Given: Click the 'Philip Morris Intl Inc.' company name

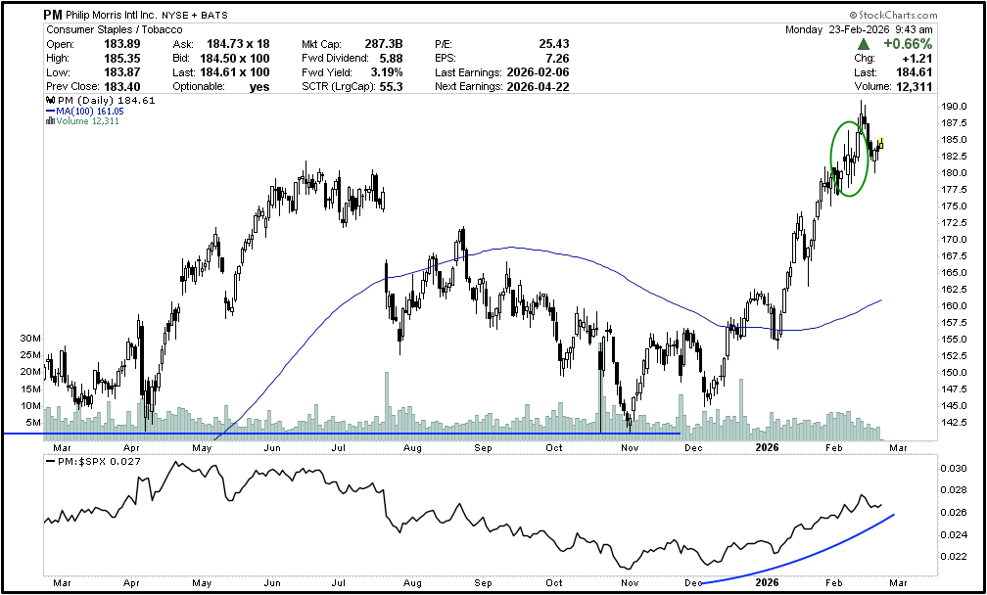Looking at the screenshot, I should click(114, 15).
